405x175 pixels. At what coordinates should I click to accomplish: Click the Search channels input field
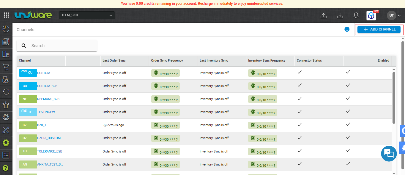click(x=57, y=46)
